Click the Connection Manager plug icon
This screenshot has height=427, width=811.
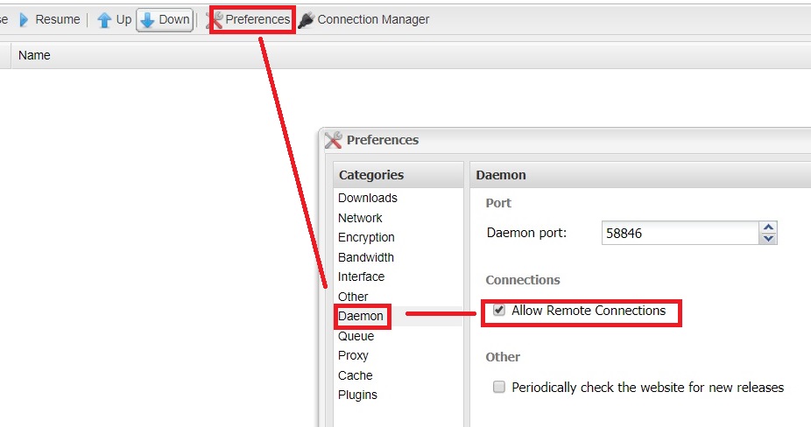pyautogui.click(x=306, y=19)
